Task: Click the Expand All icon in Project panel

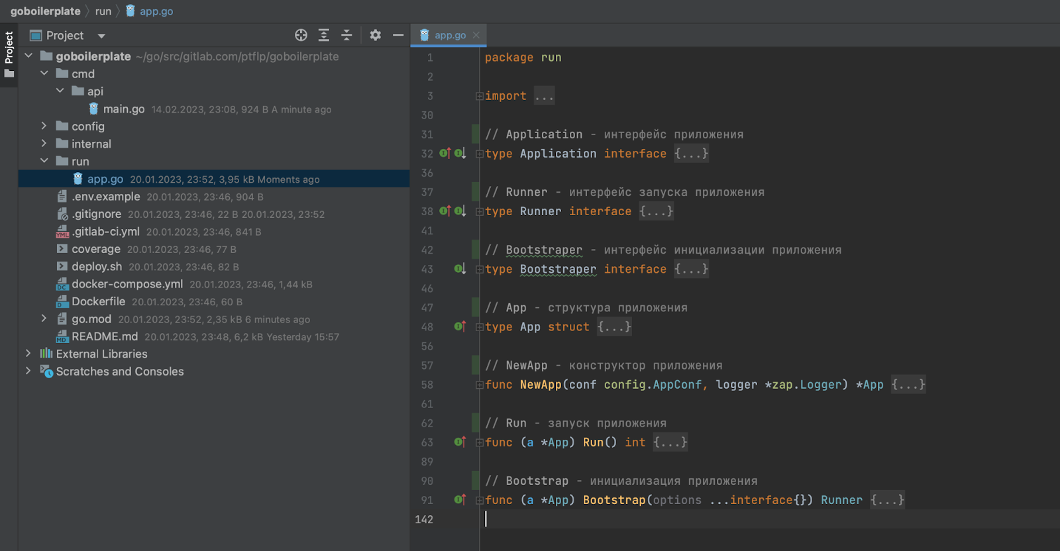Action: point(324,35)
